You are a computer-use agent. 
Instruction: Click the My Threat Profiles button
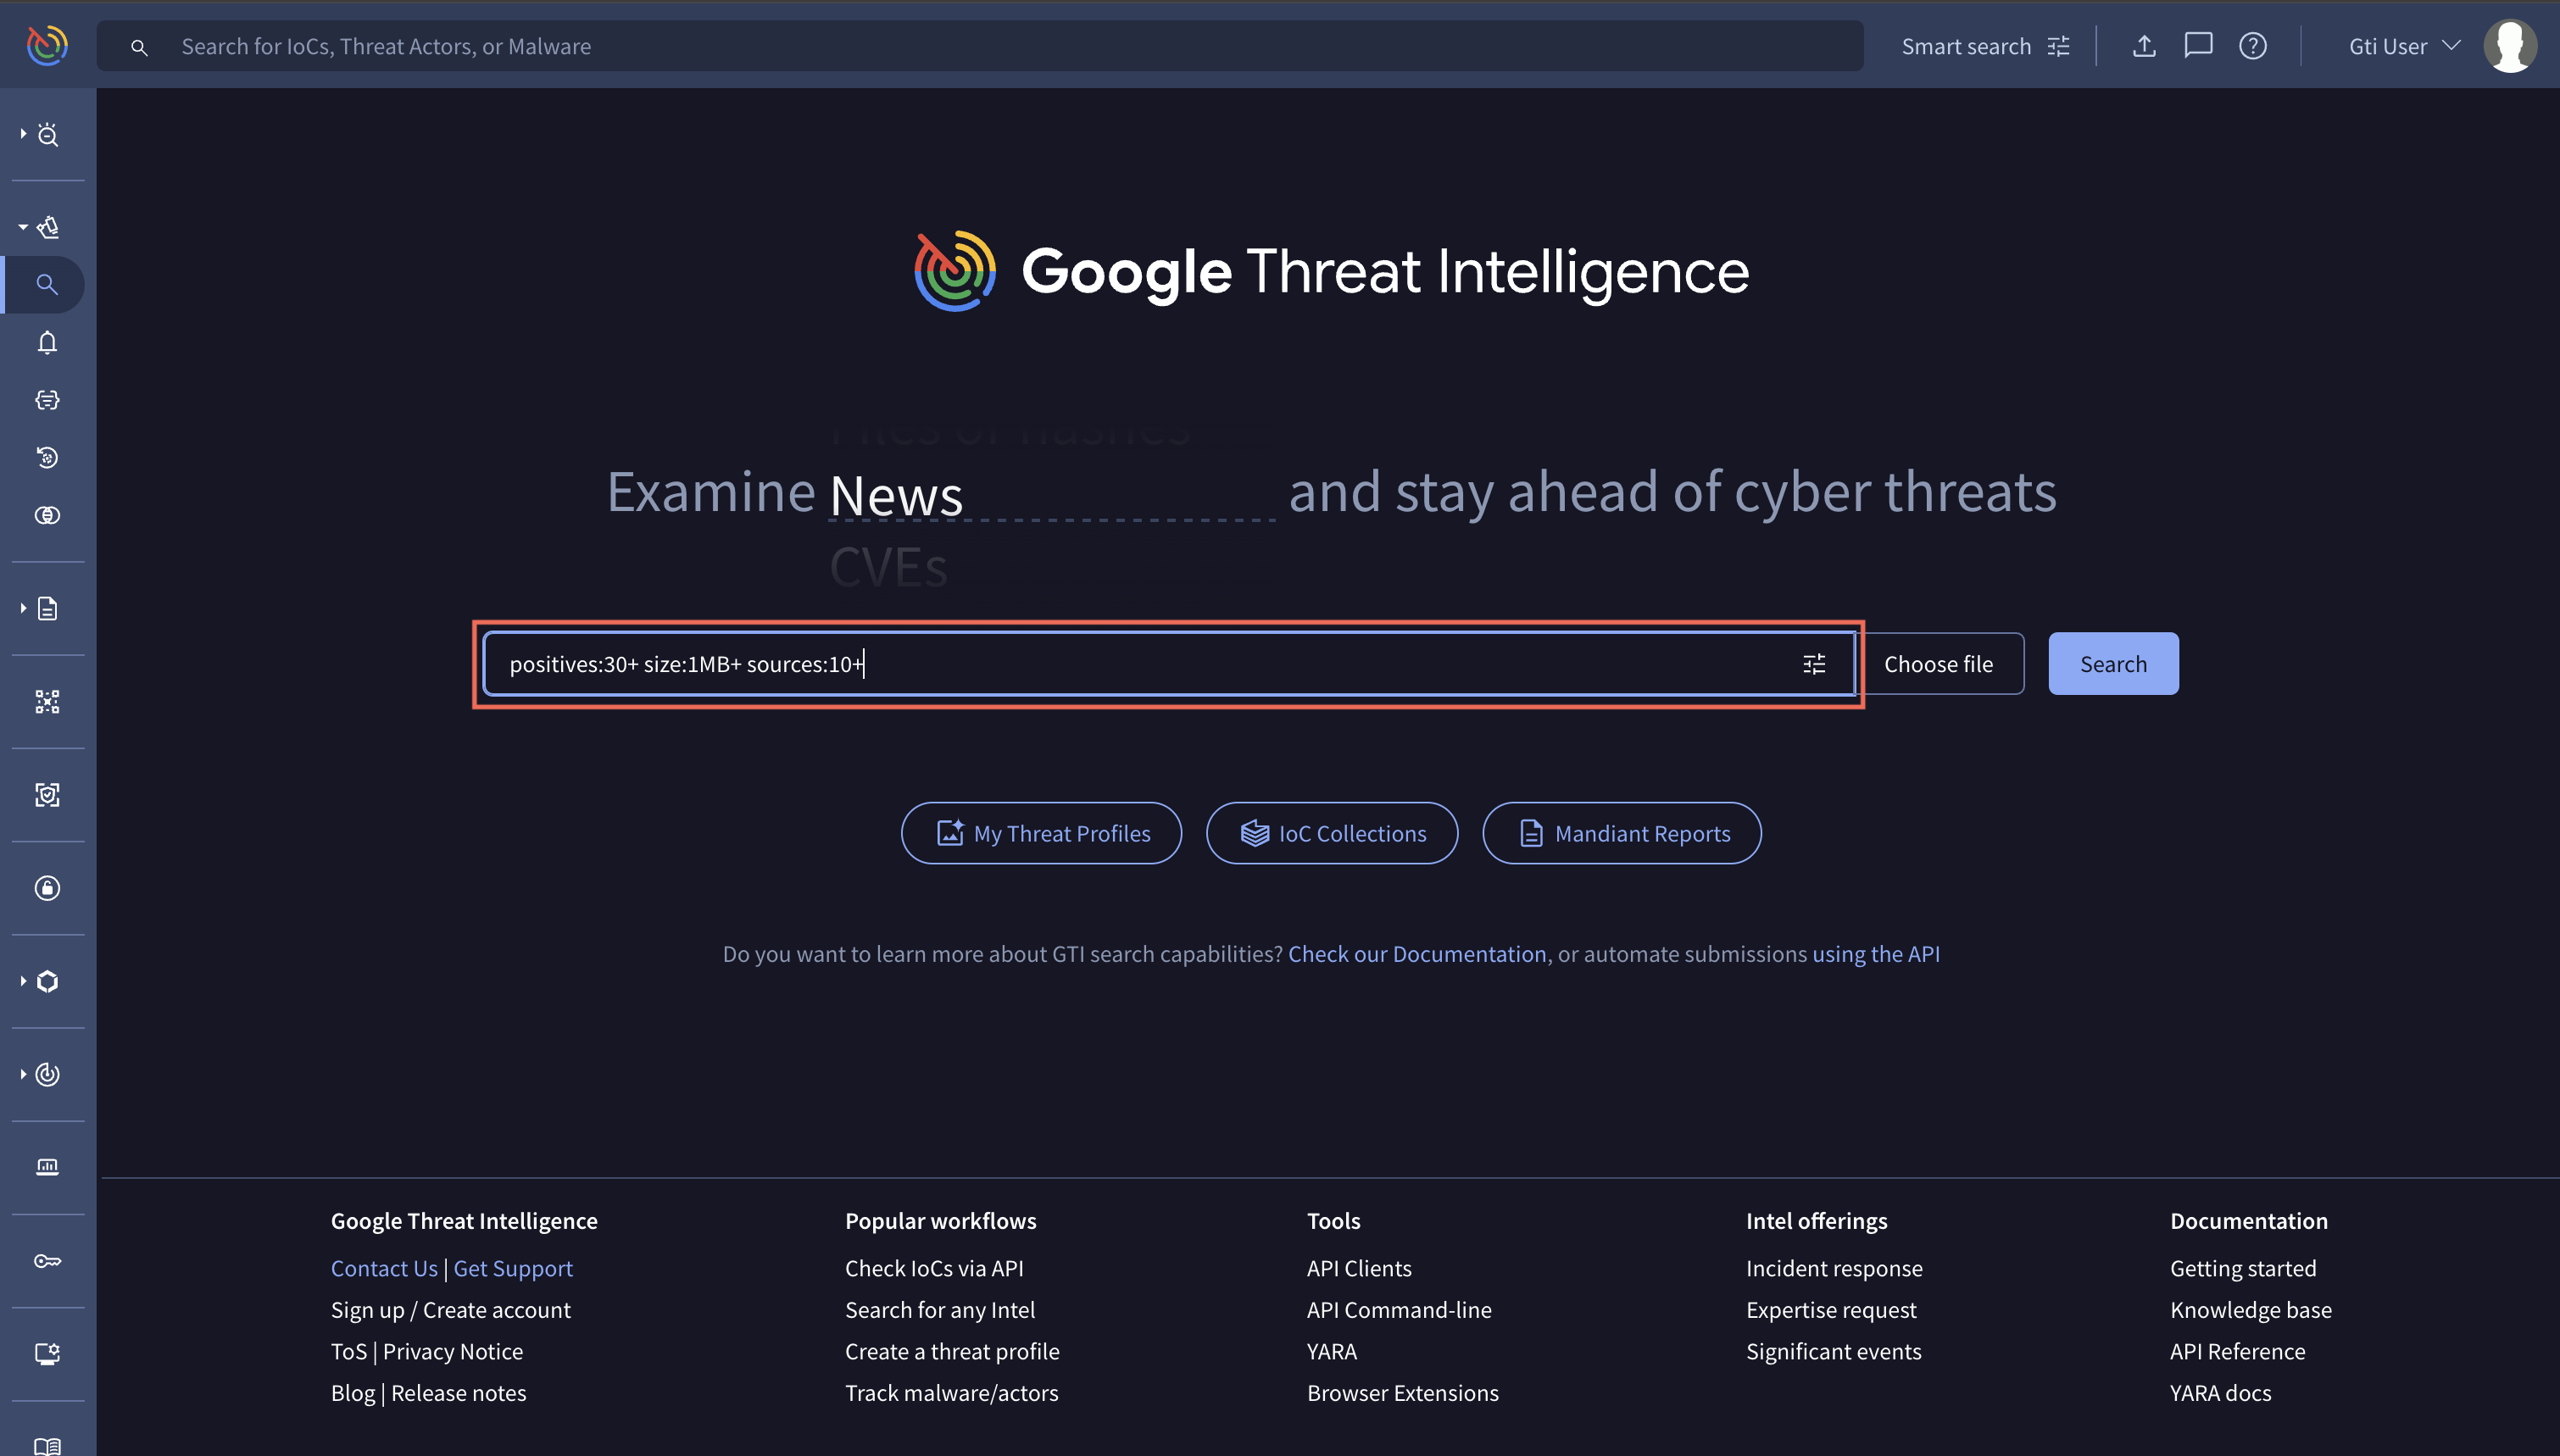pyautogui.click(x=1041, y=833)
